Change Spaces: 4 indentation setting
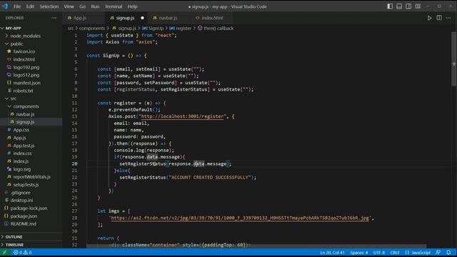 [x=358, y=252]
